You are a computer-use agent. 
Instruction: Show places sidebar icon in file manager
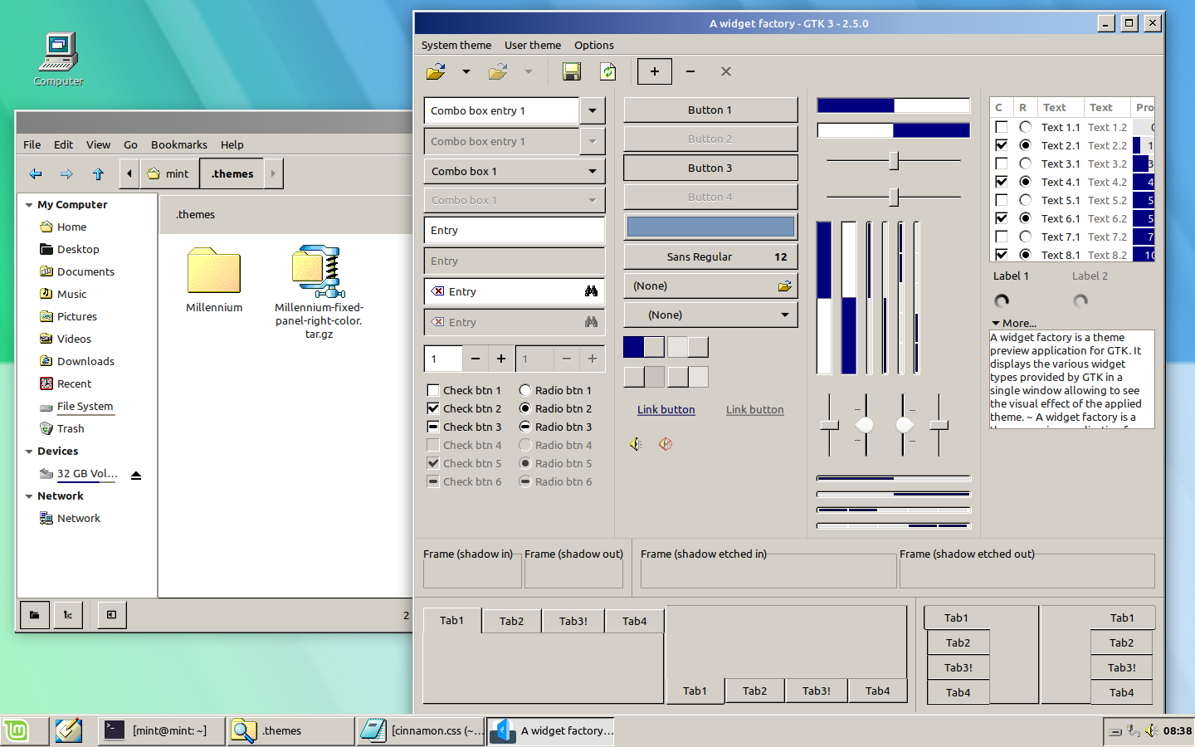(35, 615)
